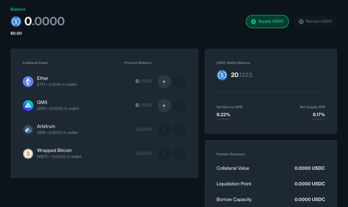Image resolution: width=348 pixels, height=207 pixels.
Task: Click the Collateral Value row in Position Summary
Action: coord(271,168)
